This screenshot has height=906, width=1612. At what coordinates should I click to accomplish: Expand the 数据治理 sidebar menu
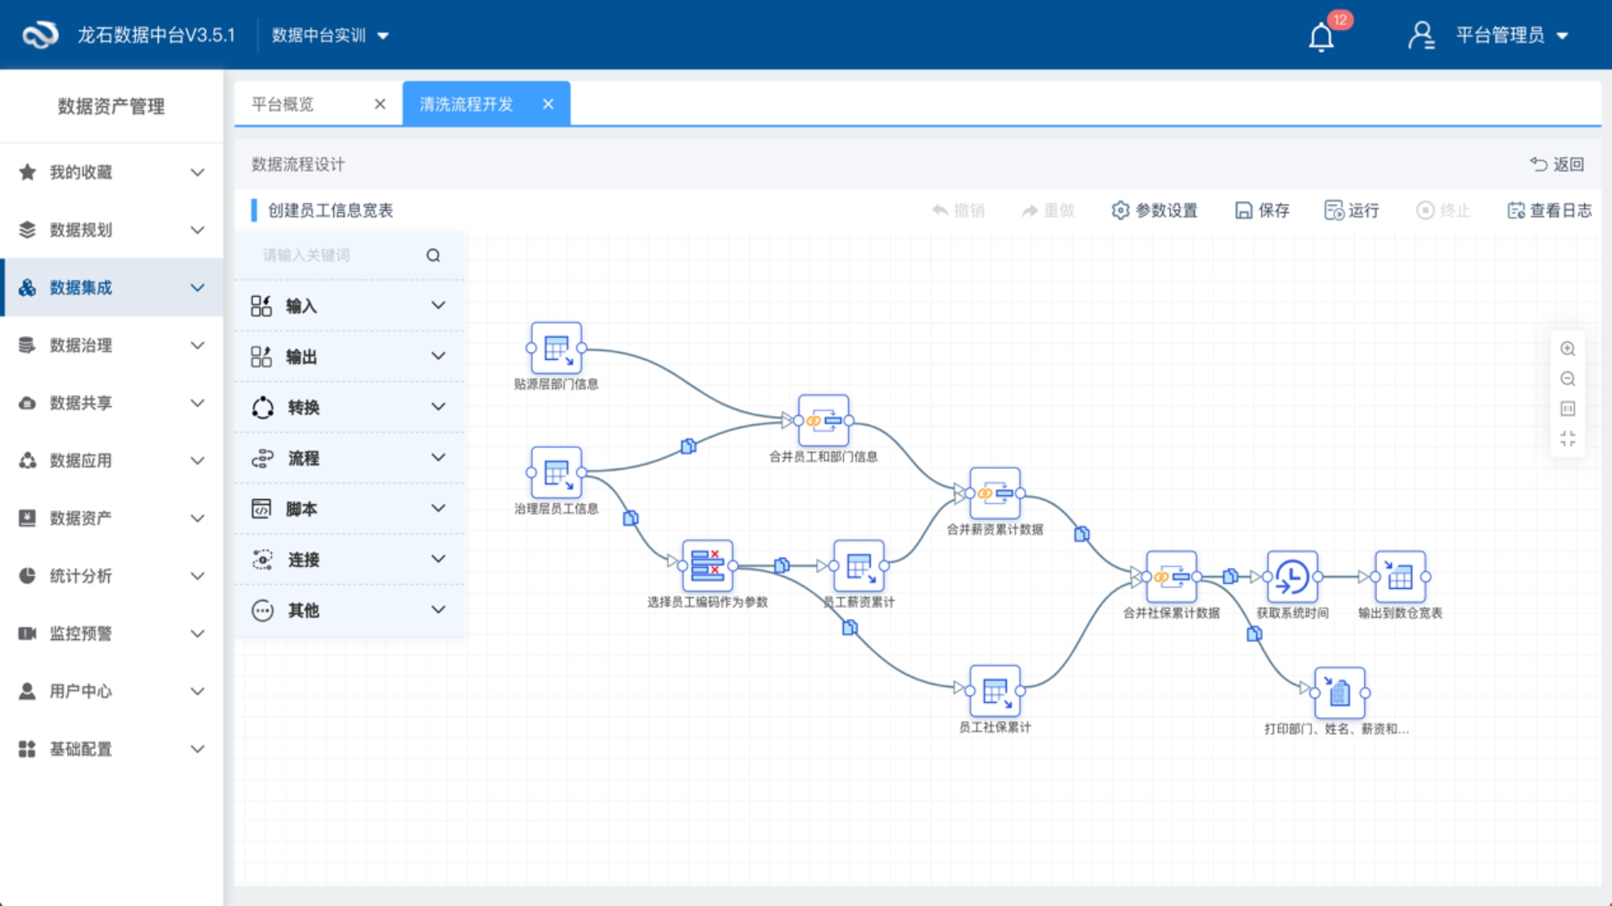click(112, 345)
